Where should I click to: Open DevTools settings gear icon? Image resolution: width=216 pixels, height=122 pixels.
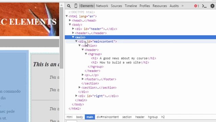point(212,6)
